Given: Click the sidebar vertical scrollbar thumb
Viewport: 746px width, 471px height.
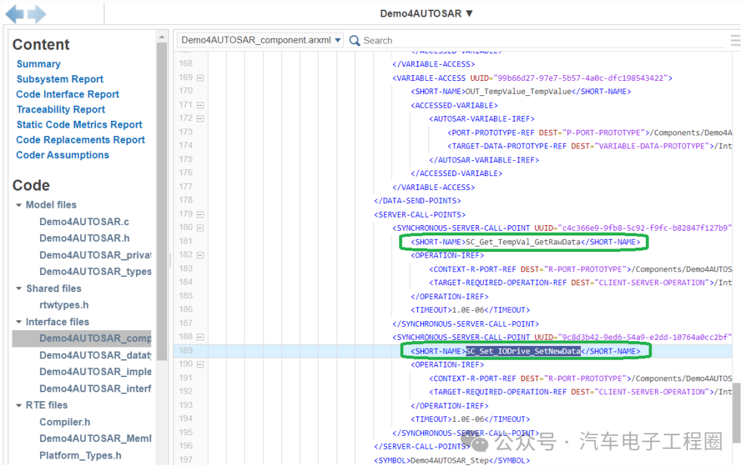Looking at the screenshot, I should click(162, 201).
